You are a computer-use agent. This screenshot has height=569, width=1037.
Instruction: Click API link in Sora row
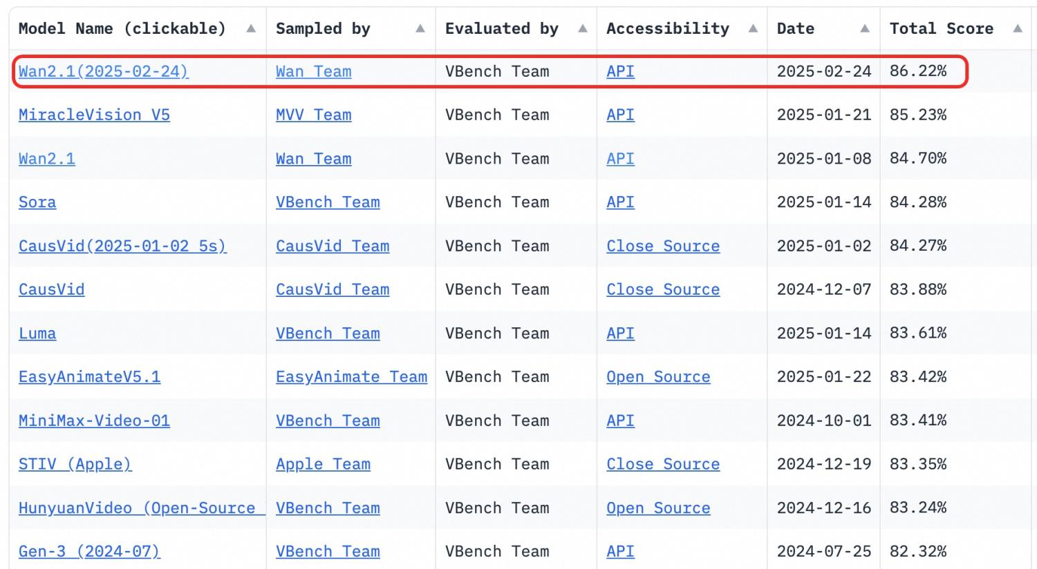coord(620,202)
